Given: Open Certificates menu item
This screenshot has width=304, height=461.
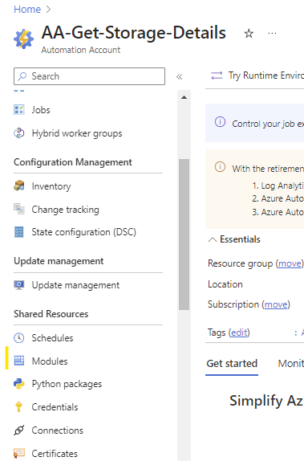Looking at the screenshot, I should point(55,453).
